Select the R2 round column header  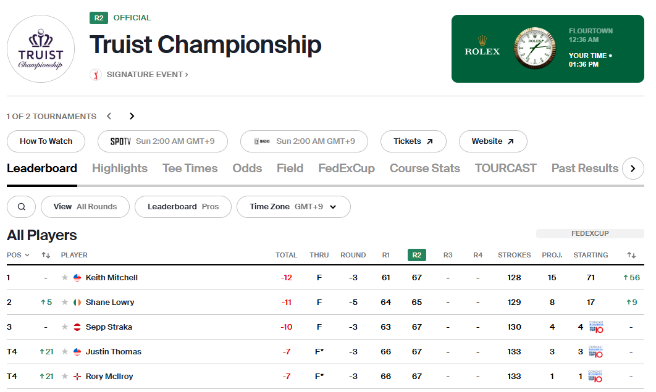click(x=417, y=255)
